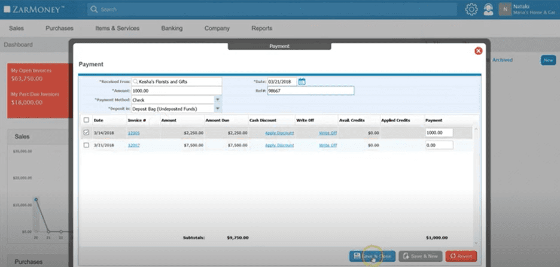Click the magnifier icon in Received From field
This screenshot has height=267, width=560.
(135, 81)
